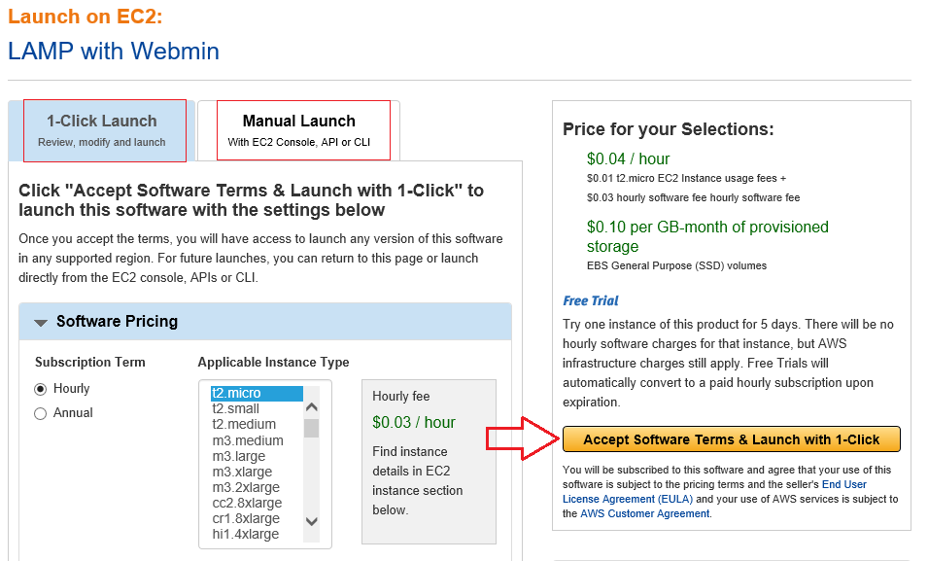Click the instance list scrollbar thumb

coord(312,428)
